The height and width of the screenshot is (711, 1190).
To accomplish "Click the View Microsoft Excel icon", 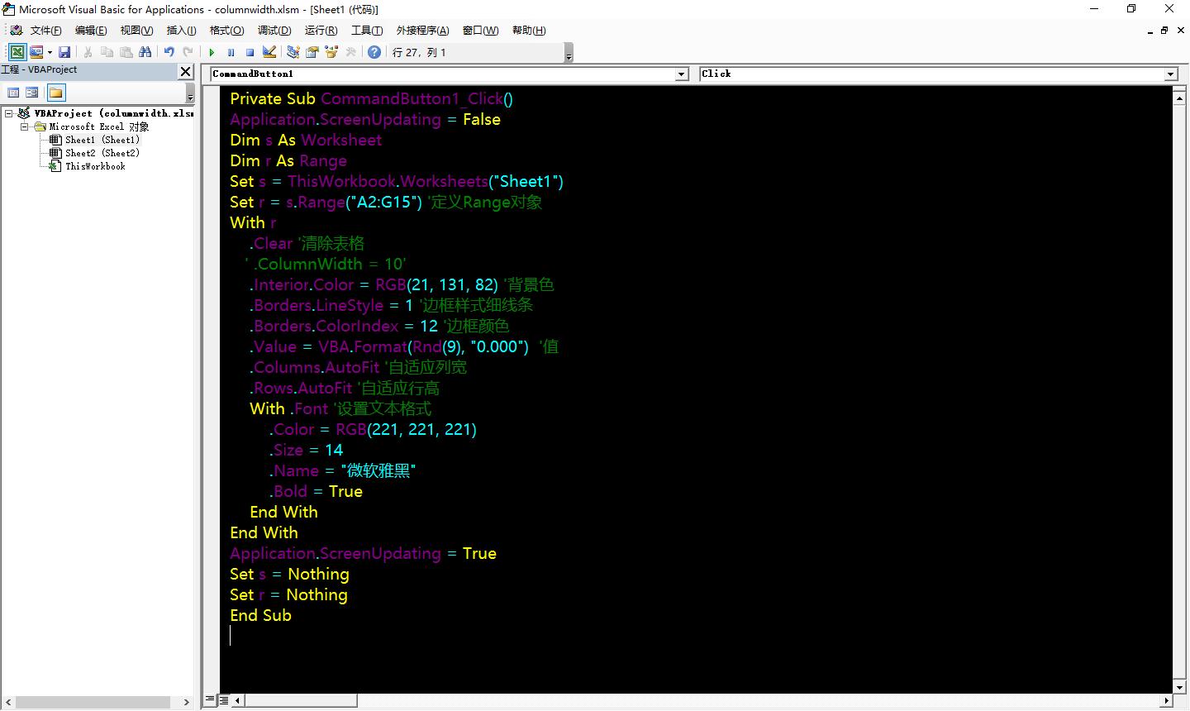I will pos(17,52).
